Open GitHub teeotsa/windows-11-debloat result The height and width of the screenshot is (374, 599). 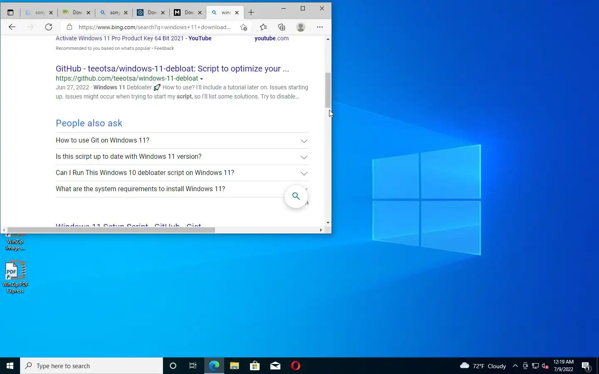pos(172,69)
